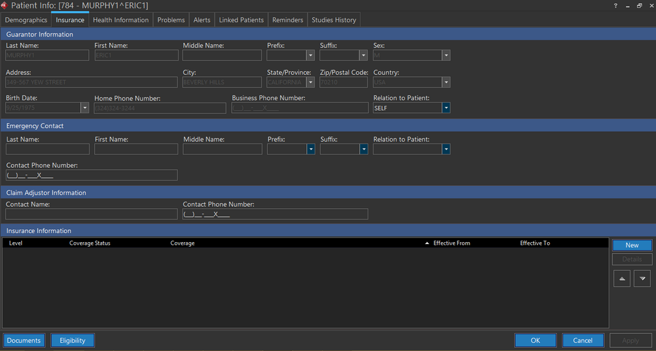
Task: Go to the Studies History tab
Action: (x=334, y=20)
